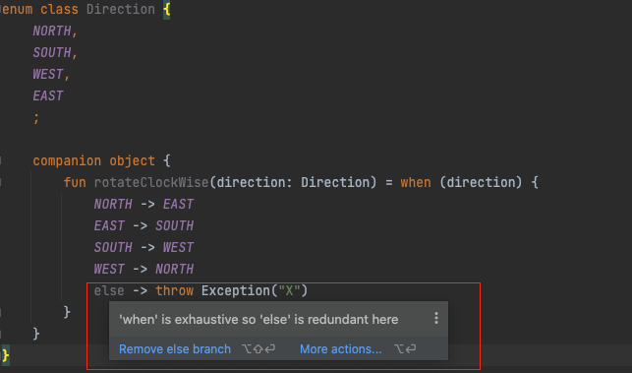The image size is (632, 373).
Task: Click the 'companion object' keyword
Action: [94, 160]
